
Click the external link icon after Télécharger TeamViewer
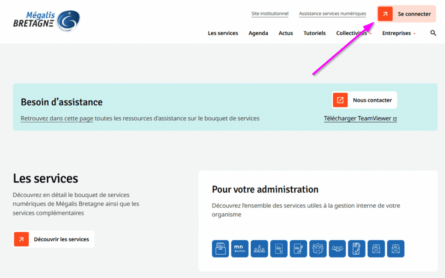(395, 119)
